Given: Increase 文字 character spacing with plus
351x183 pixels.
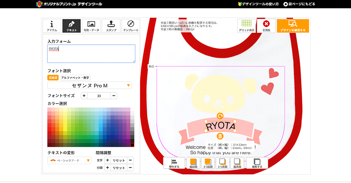Looking at the screenshot, I should point(108,160).
